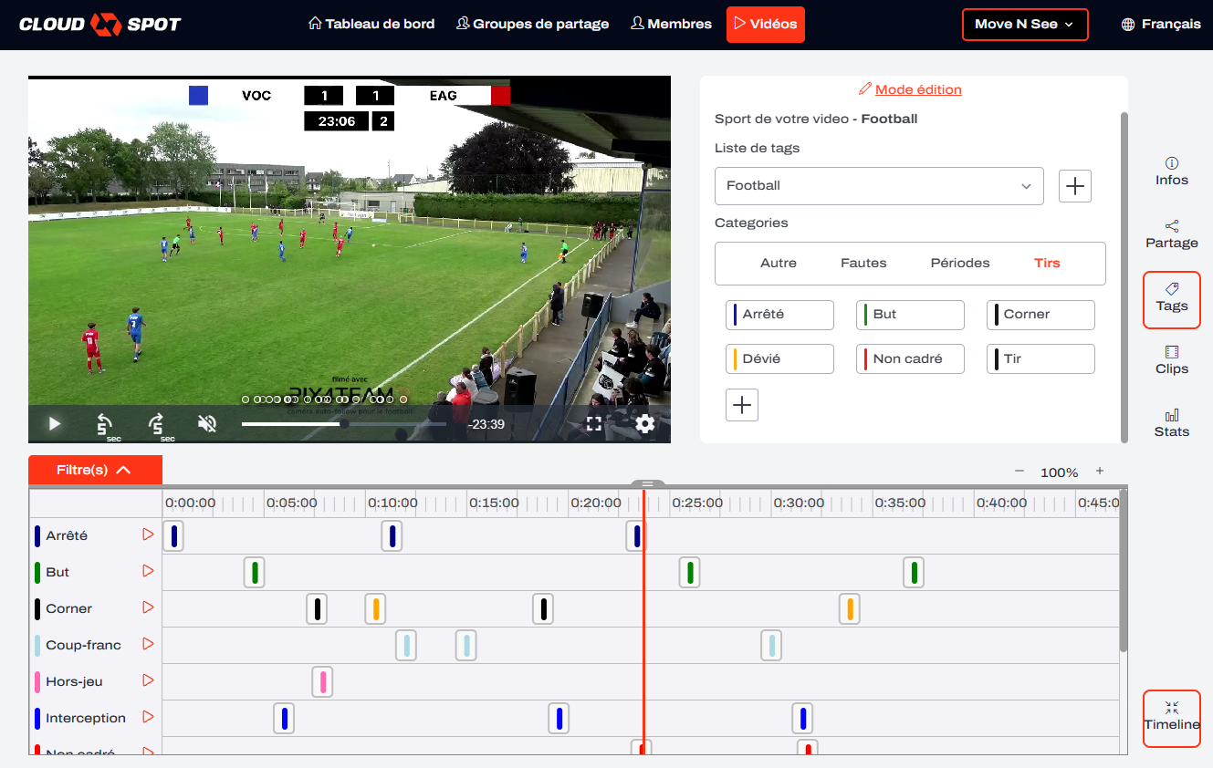This screenshot has width=1213, height=768.
Task: Toggle the Timeline panel
Action: click(x=1171, y=717)
